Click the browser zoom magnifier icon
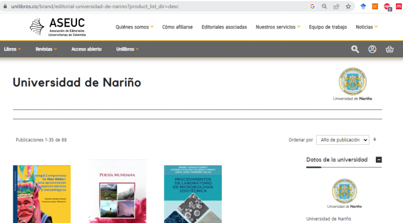The width and height of the screenshot is (403, 223). tap(324, 6)
